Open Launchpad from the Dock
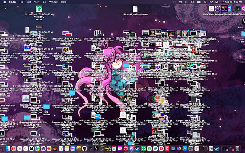This screenshot has height=153, width=245. pos(14,148)
